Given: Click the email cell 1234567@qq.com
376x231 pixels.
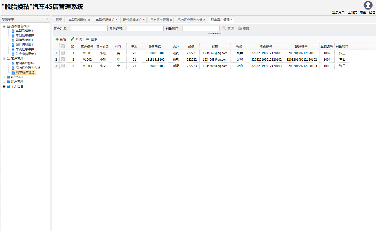Looking at the screenshot, I should (215, 53).
